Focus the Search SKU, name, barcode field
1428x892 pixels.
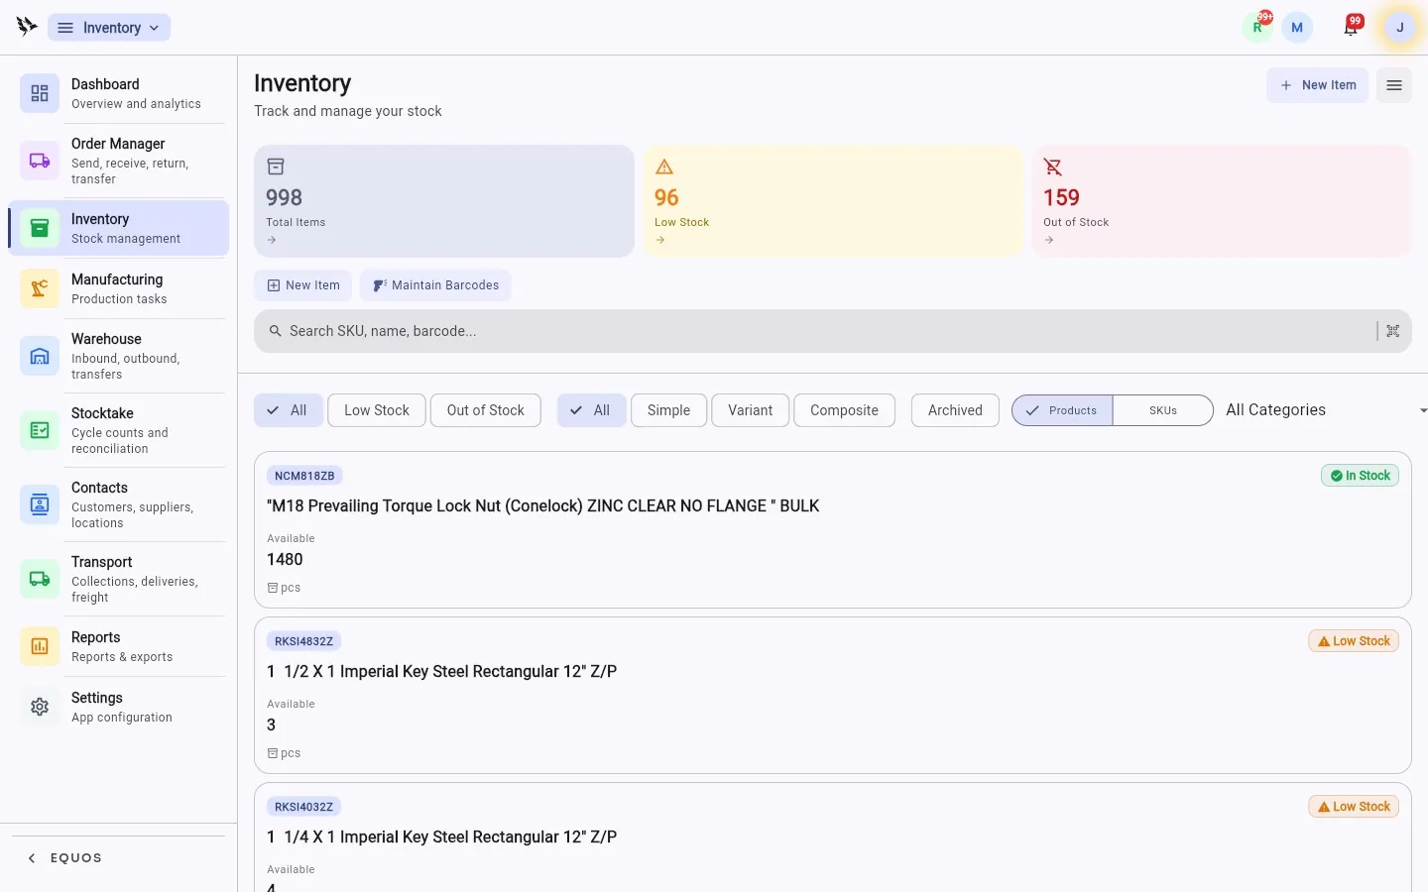[833, 331]
